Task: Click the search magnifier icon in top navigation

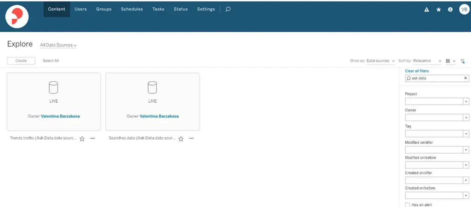Action: coord(228,9)
